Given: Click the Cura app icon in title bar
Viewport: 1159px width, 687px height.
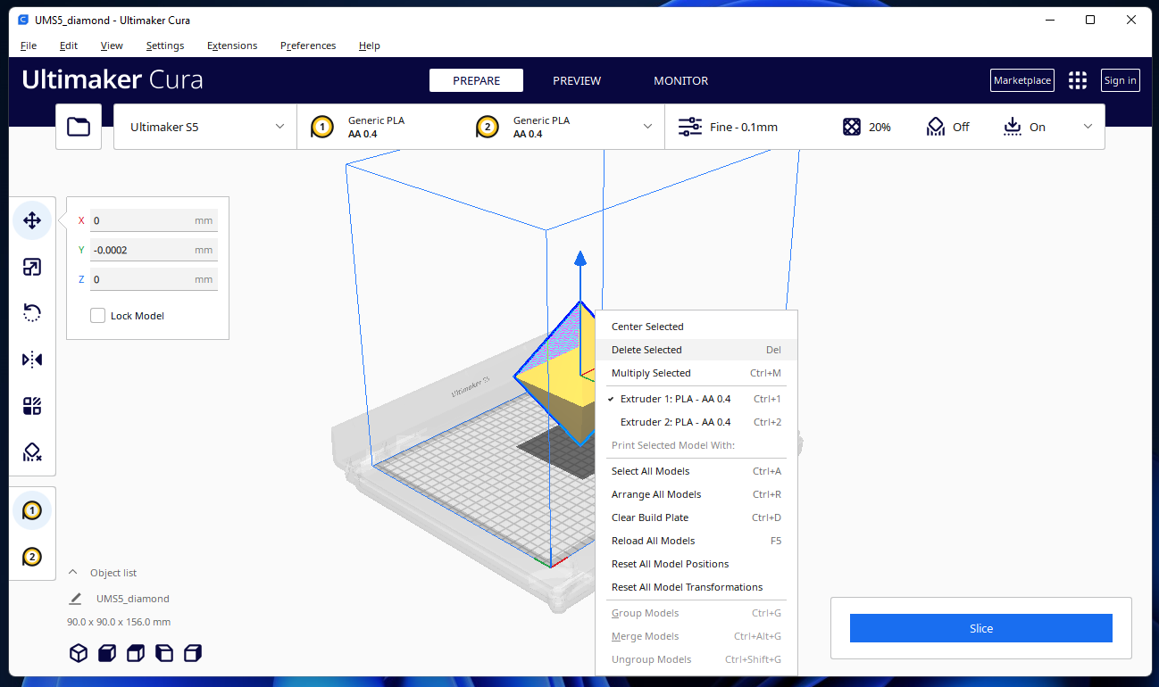Looking at the screenshot, I should [x=23, y=20].
